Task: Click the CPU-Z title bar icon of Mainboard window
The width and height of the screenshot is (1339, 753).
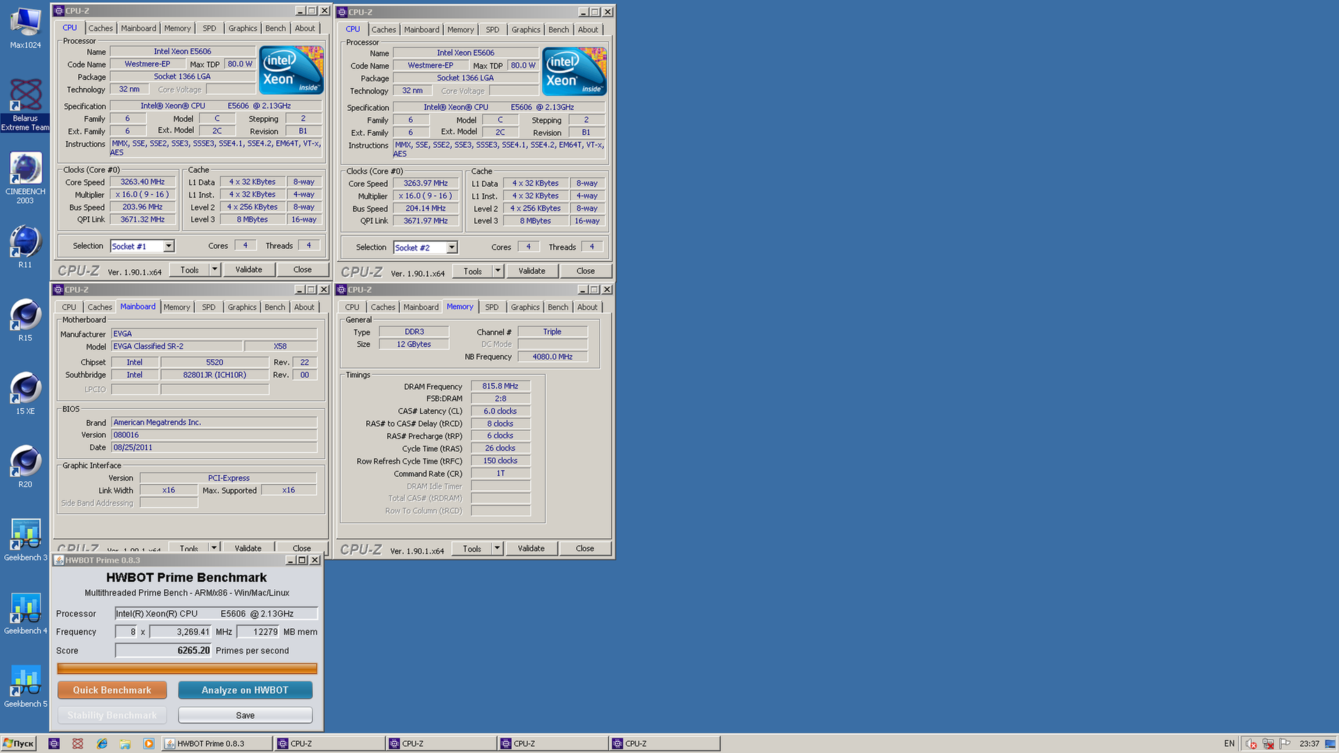Action: 59,289
